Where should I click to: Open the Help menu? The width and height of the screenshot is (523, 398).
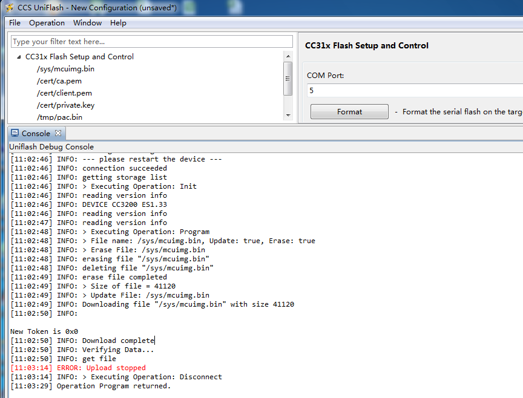tap(118, 22)
